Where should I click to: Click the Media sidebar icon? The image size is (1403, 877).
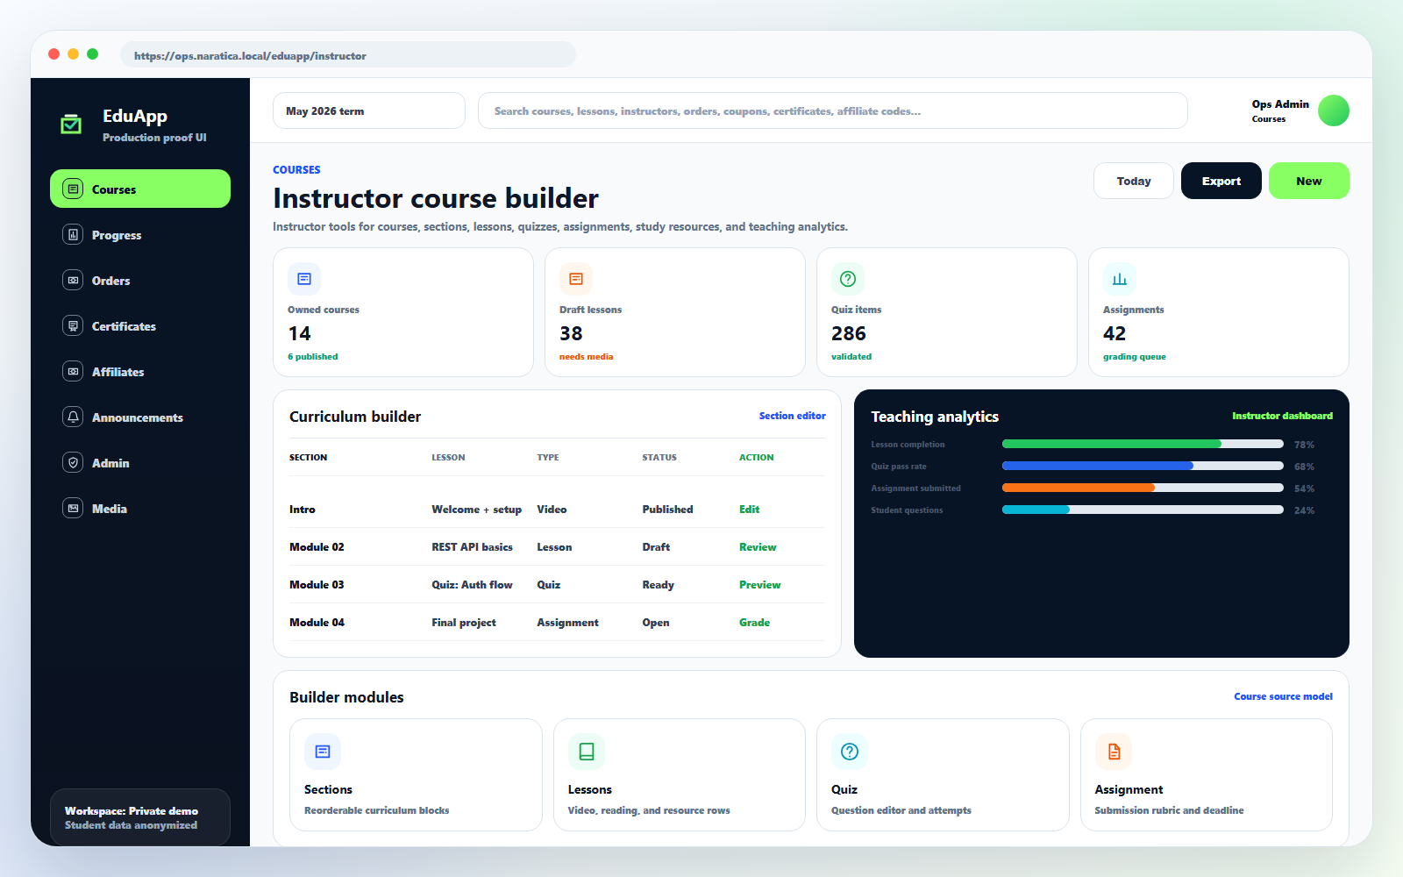pos(74,509)
